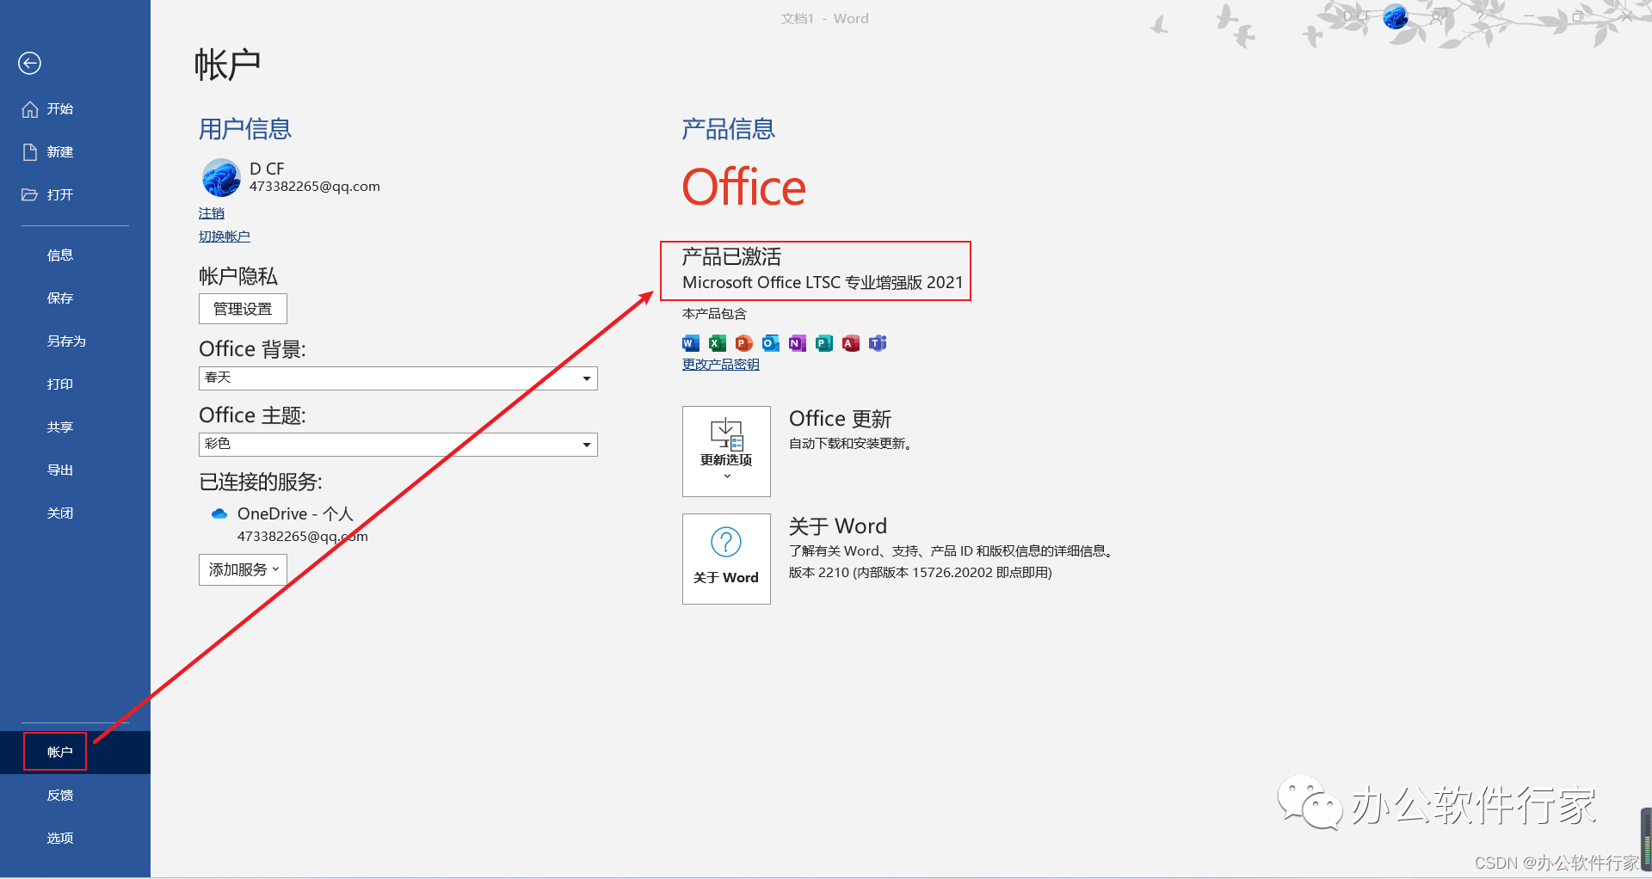Image resolution: width=1652 pixels, height=879 pixels.
Task: Click the Outlook app icon
Action: coord(770,343)
